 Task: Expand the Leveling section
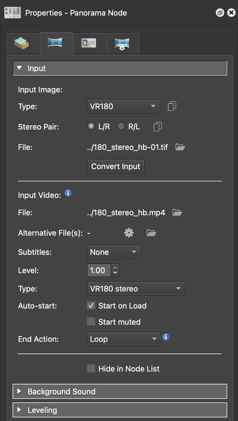point(120,410)
